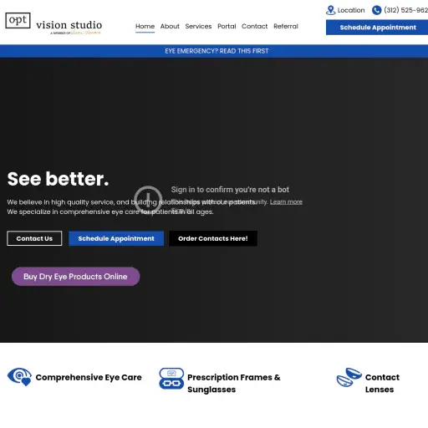
Task: Open the Contact Lenses heading
Action: (382, 383)
